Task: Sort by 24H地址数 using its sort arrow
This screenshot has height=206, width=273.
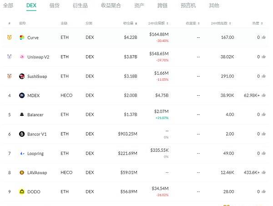Action: point(230,23)
